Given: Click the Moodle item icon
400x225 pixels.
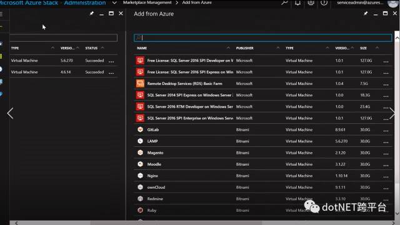Looking at the screenshot, I should click(140, 164).
